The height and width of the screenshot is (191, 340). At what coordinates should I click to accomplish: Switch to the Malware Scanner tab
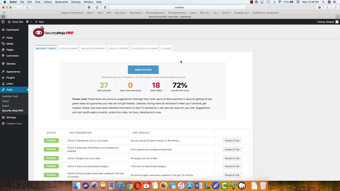tap(93, 48)
